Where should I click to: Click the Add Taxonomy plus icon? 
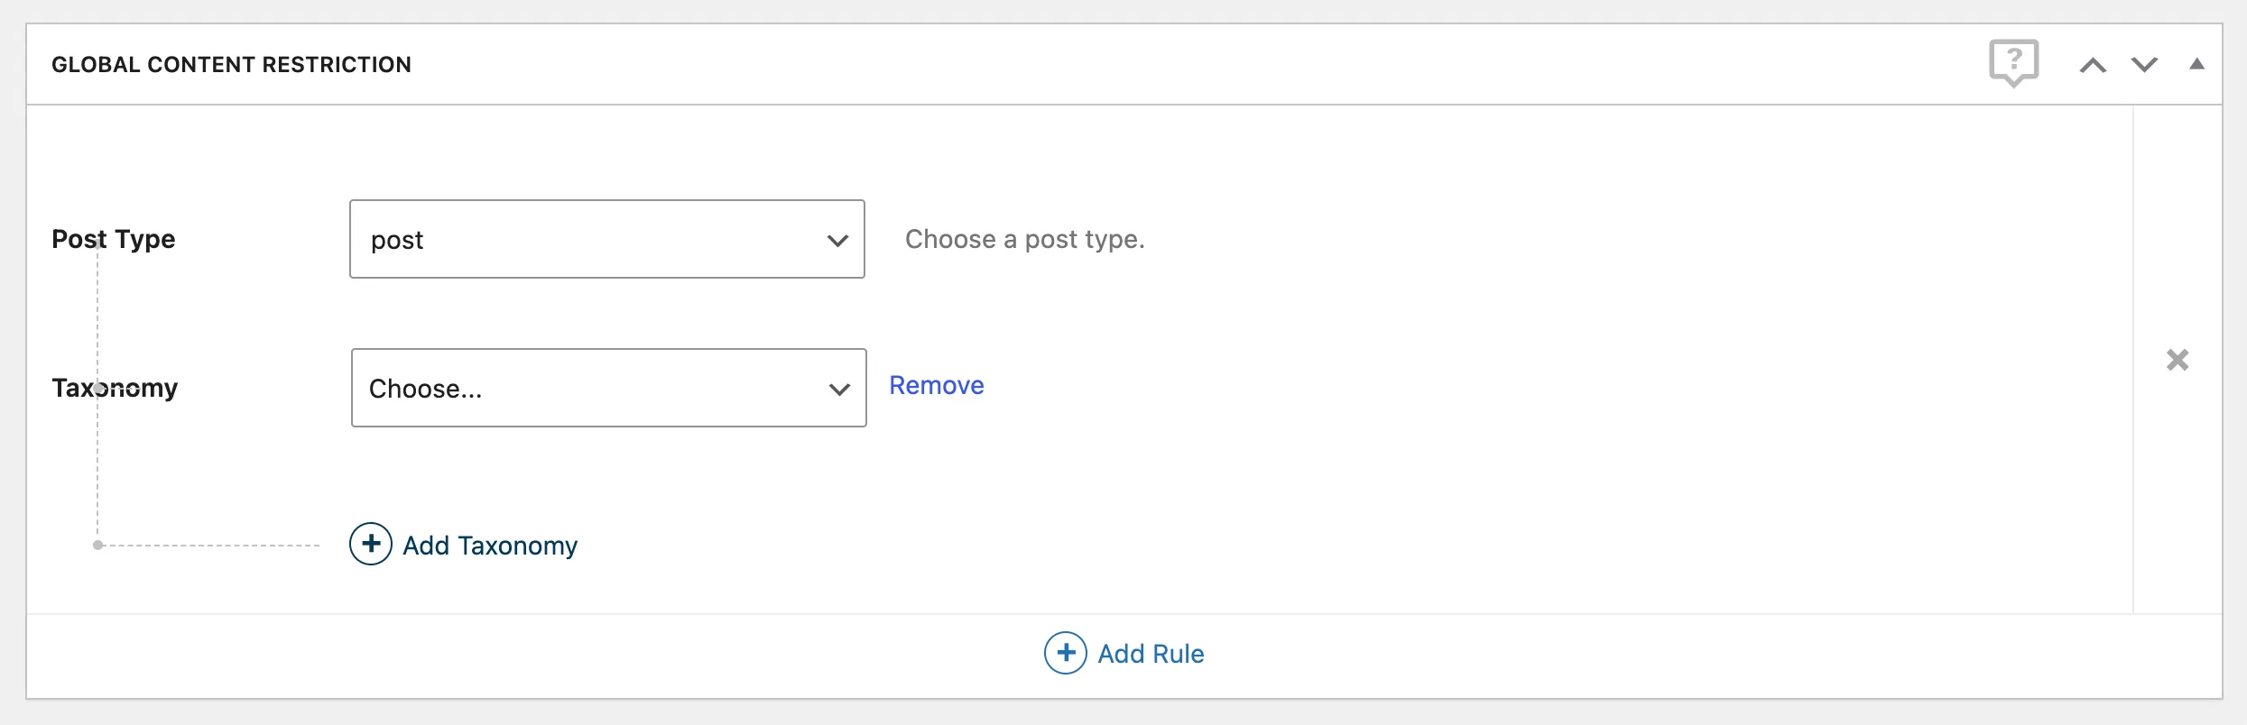tap(371, 544)
